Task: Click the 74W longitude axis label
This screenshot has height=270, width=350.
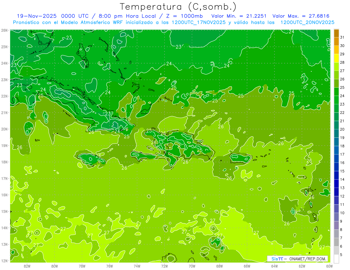Action: [137, 266]
